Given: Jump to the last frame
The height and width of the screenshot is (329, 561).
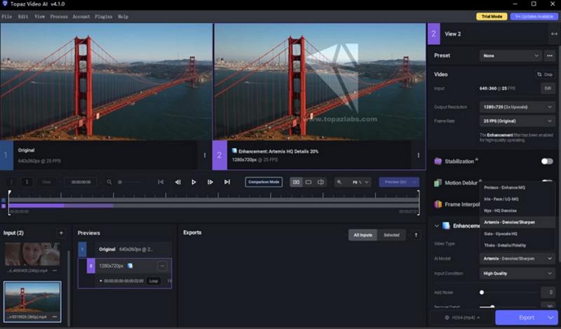Looking at the screenshot, I should pos(227,182).
